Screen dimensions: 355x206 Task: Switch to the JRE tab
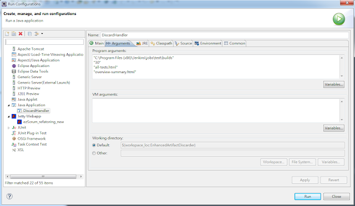click(x=142, y=43)
